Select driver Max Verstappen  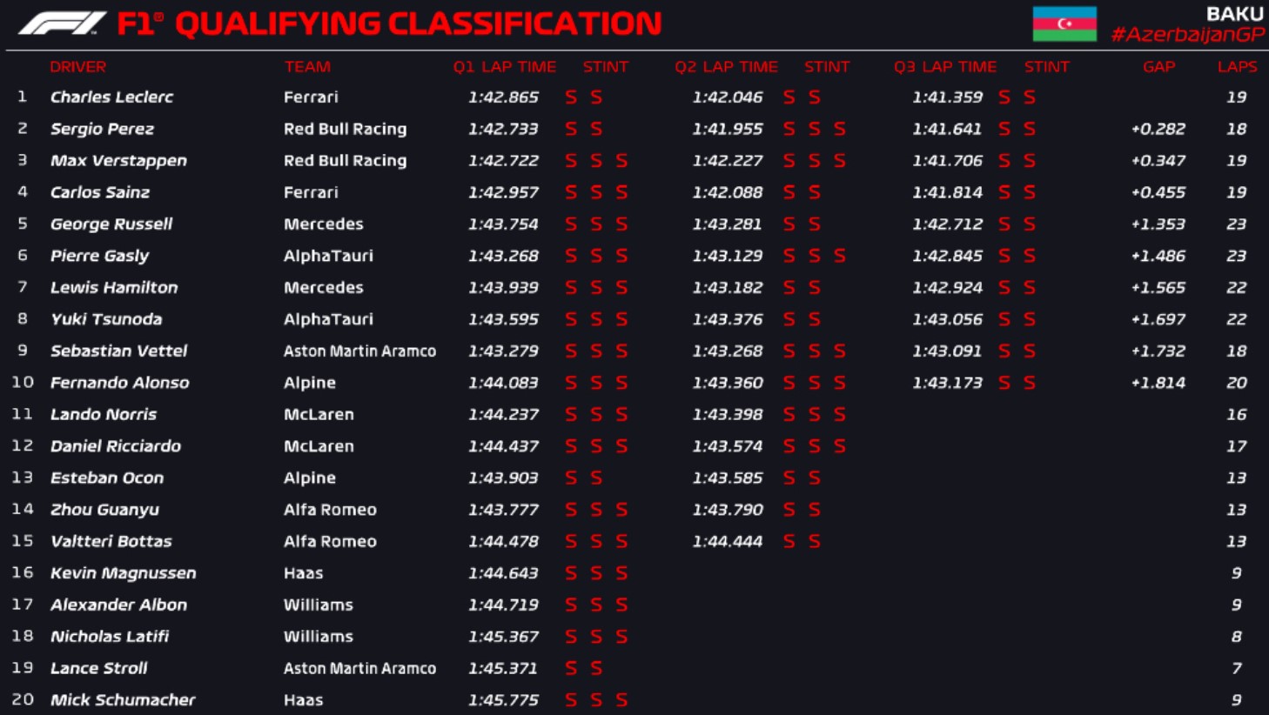[118, 161]
